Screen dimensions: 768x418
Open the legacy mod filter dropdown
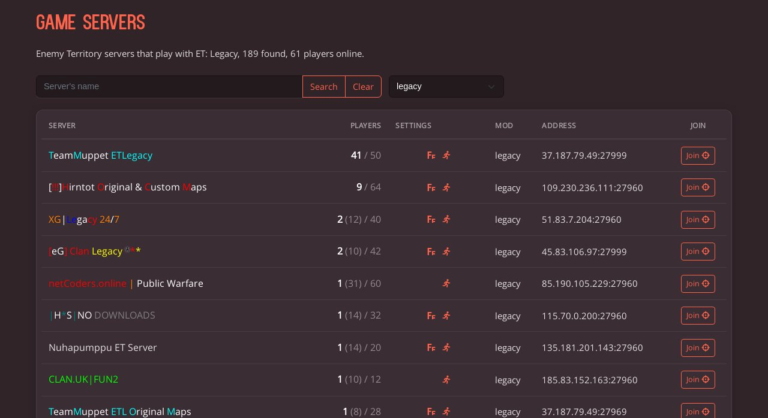tap(446, 86)
